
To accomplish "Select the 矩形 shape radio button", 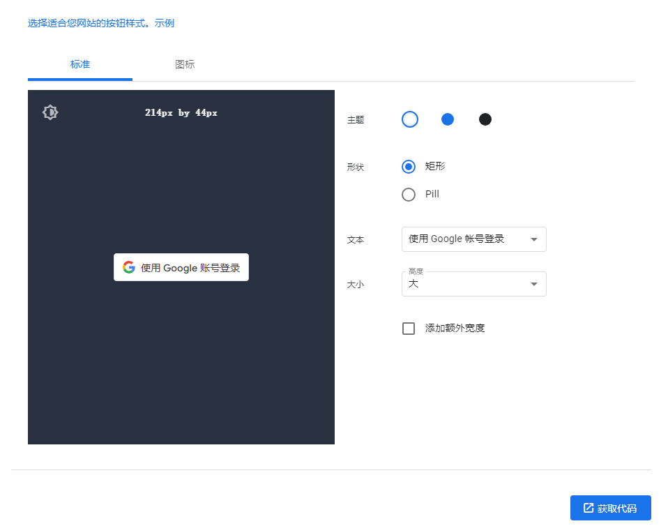I will click(409, 167).
